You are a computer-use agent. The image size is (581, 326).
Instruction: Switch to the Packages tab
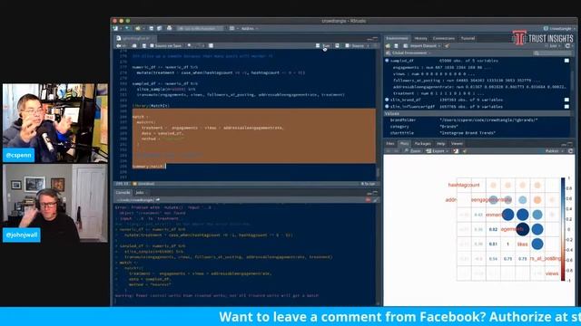(x=422, y=144)
